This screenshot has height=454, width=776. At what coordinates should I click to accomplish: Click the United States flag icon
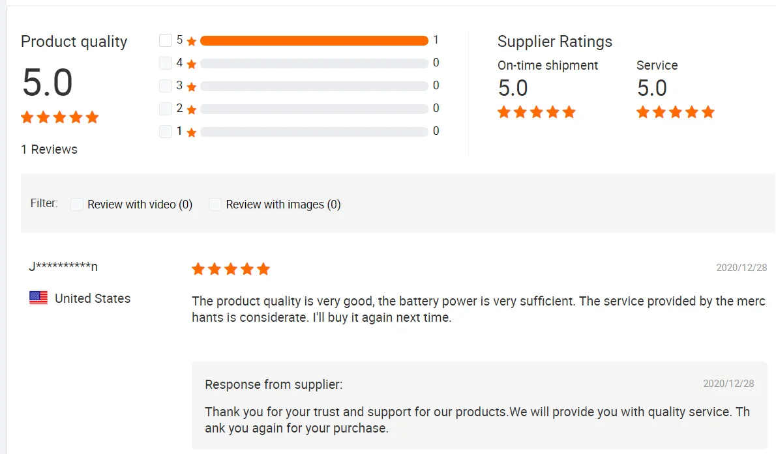pyautogui.click(x=38, y=298)
